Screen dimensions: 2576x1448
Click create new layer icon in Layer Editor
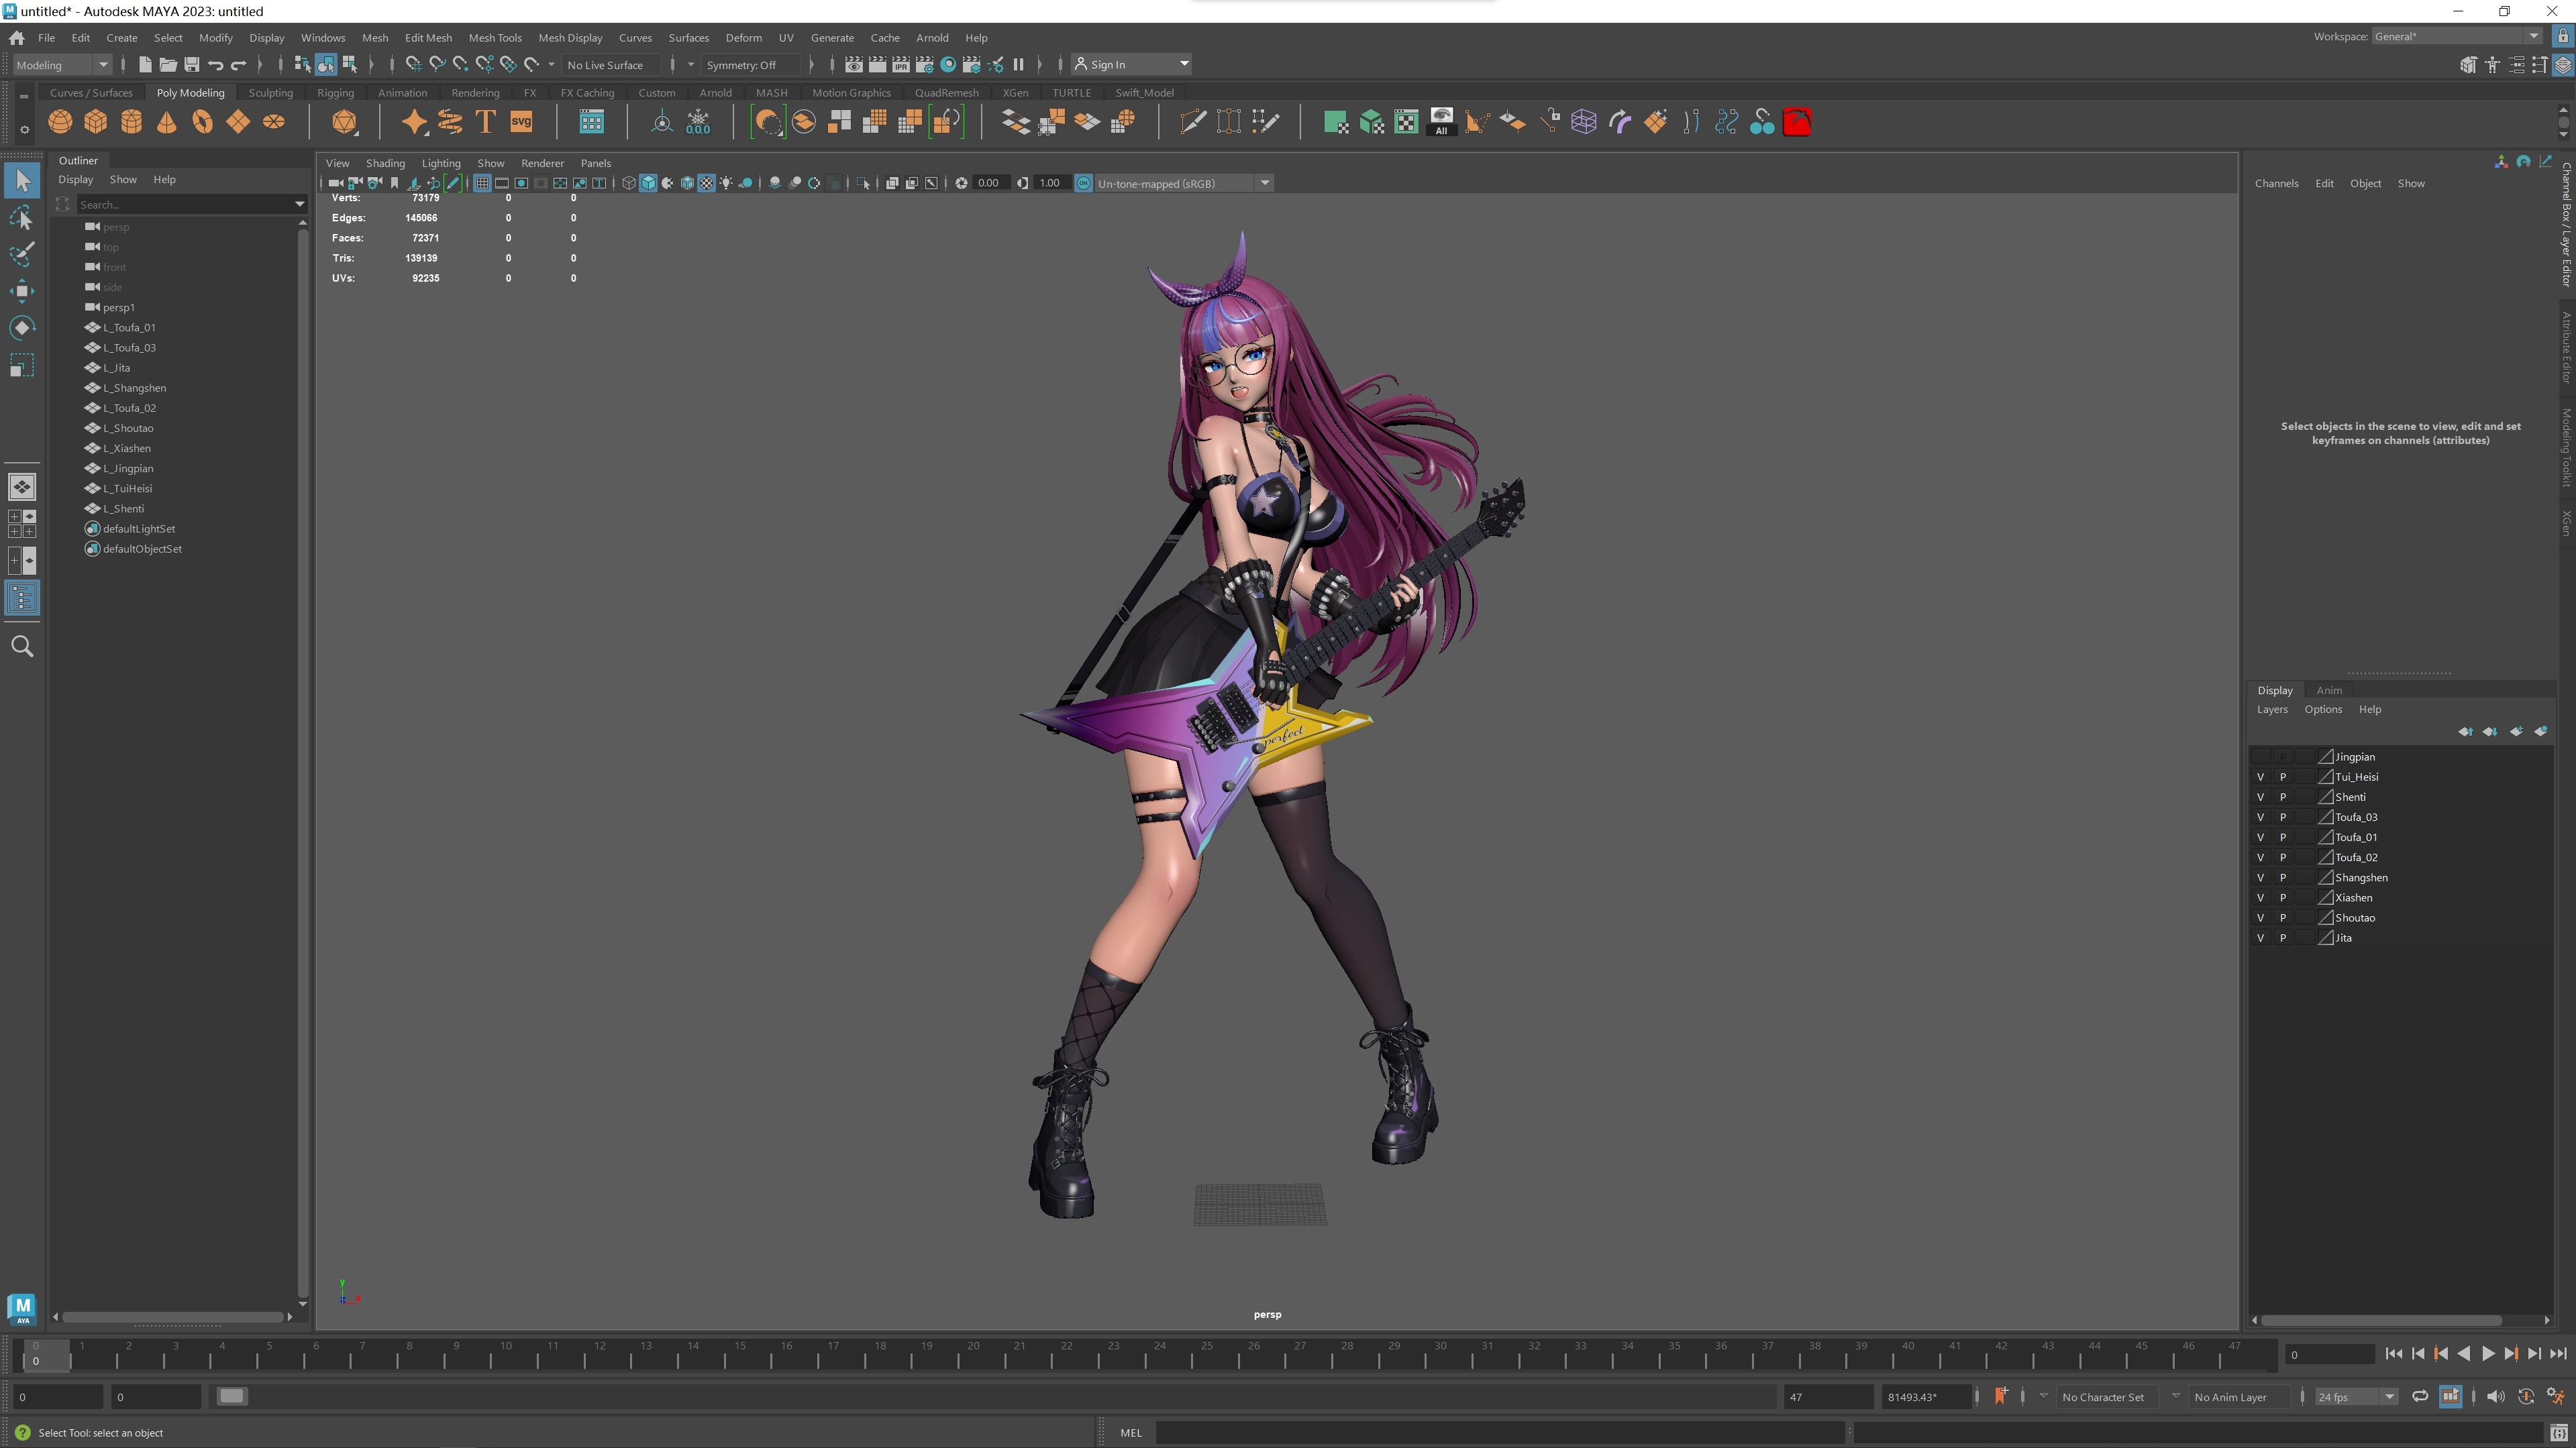tap(2517, 732)
